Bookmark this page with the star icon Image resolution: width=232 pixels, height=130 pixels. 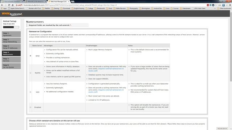[216, 5]
